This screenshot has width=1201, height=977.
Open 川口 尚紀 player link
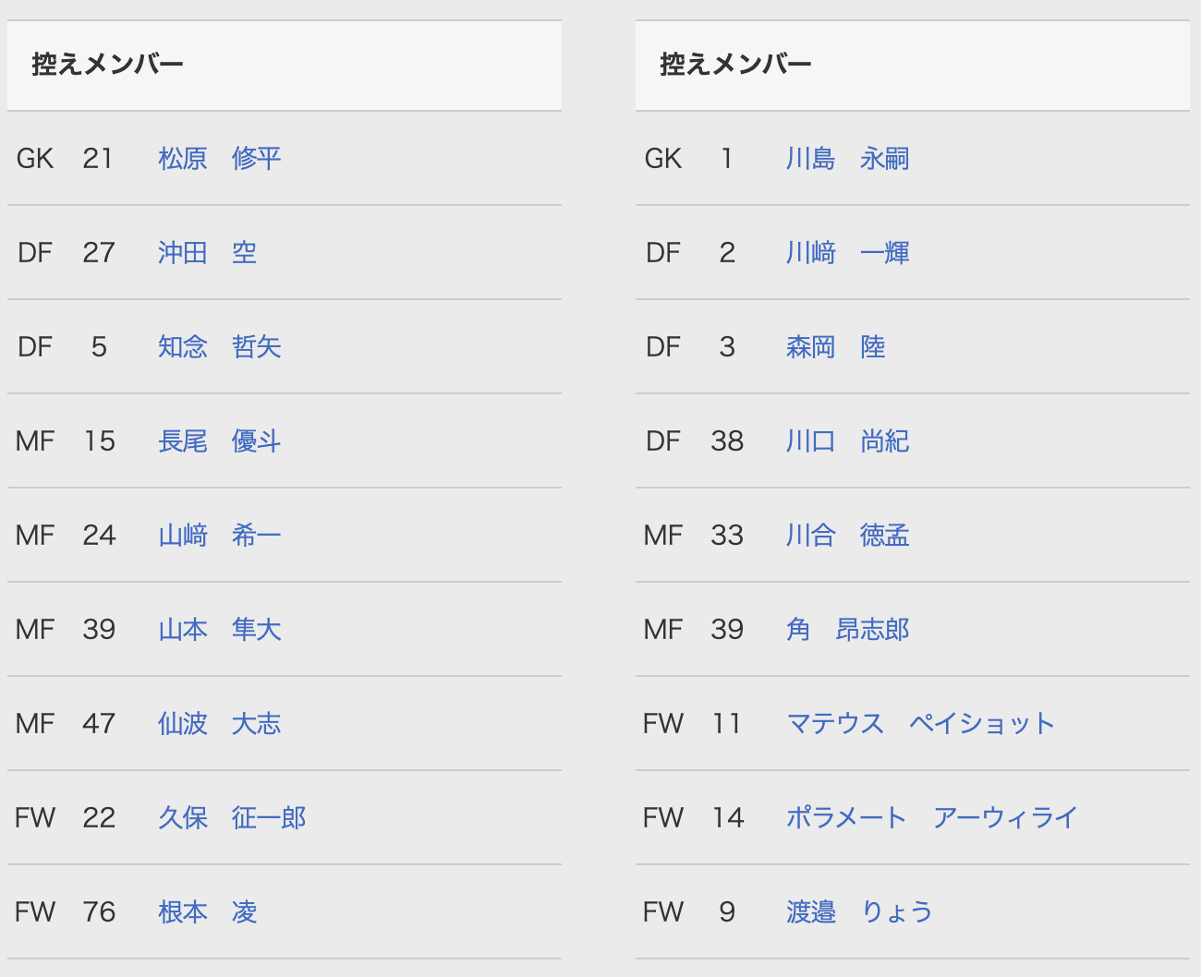pyautogui.click(x=847, y=441)
